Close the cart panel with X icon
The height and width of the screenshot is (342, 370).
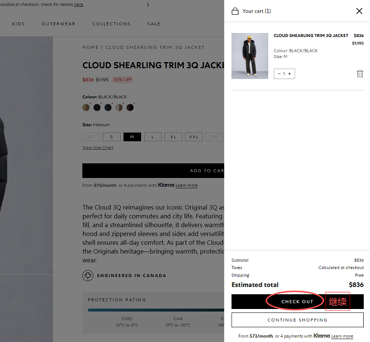click(x=359, y=11)
